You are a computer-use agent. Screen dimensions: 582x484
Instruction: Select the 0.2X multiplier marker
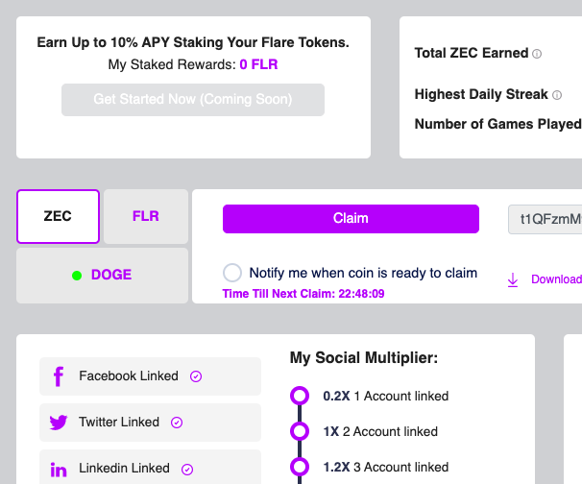click(x=300, y=396)
